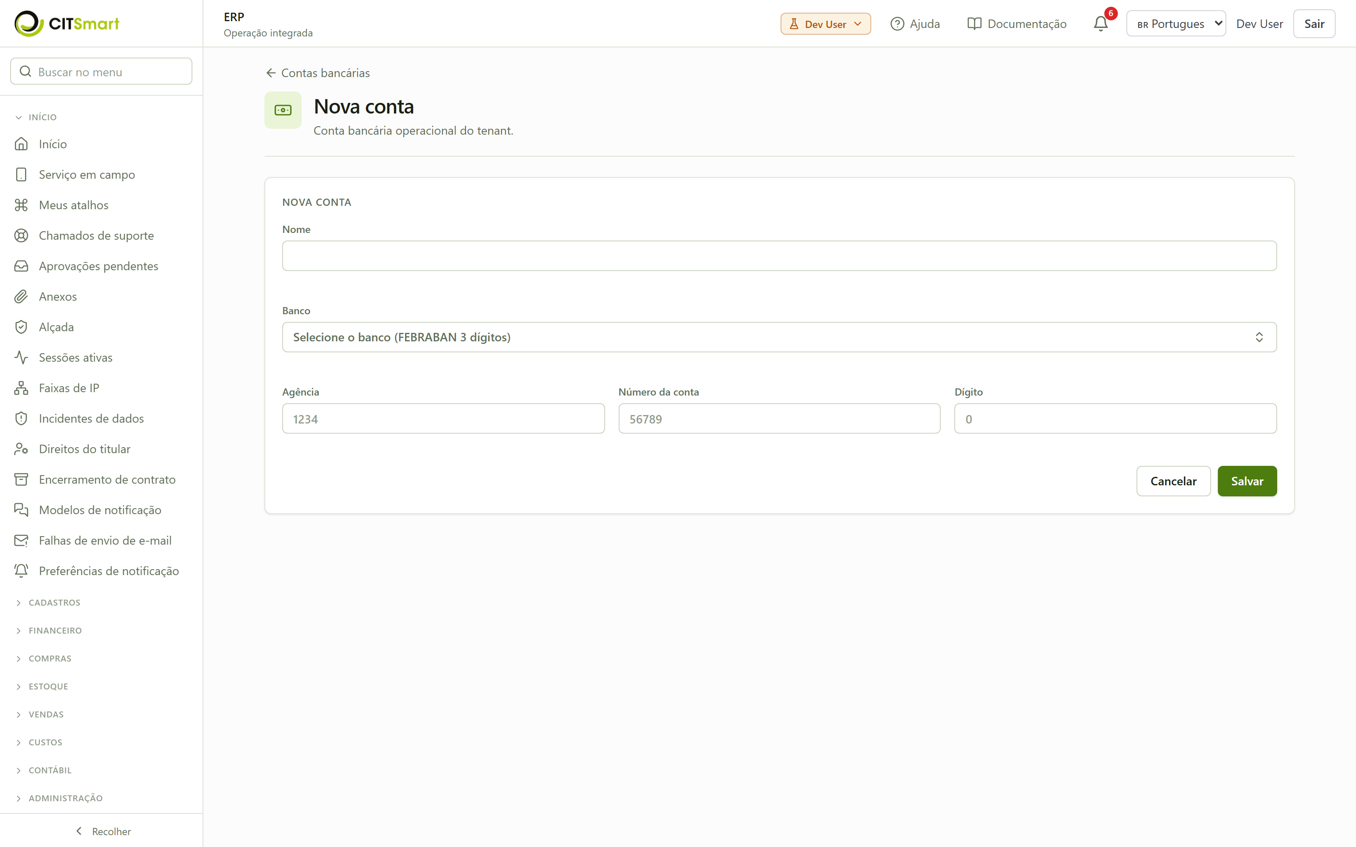The height and width of the screenshot is (847, 1356).
Task: Click the Chamados de suporte lifebuoy icon
Action: (x=21, y=235)
